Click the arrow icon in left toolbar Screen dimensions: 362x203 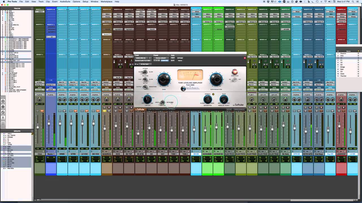[3, 101]
